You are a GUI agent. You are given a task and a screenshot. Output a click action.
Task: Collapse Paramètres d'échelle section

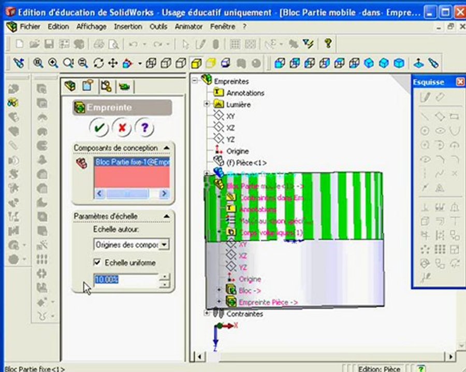coord(167,216)
